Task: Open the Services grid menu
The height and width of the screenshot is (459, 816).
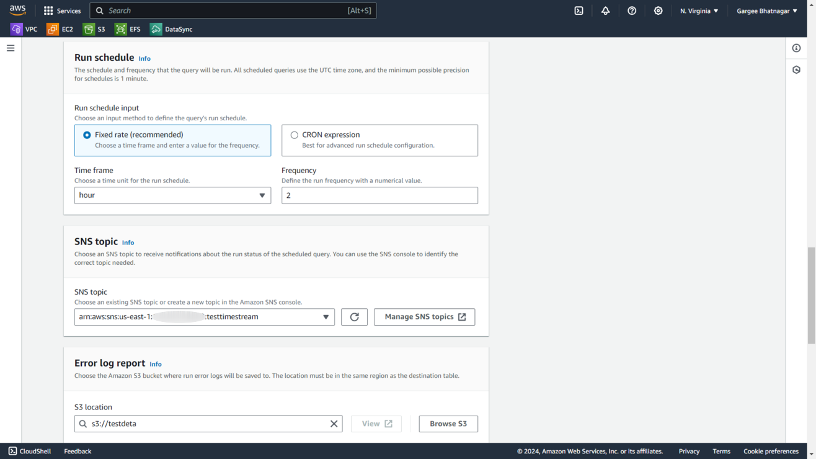Action: point(48,11)
